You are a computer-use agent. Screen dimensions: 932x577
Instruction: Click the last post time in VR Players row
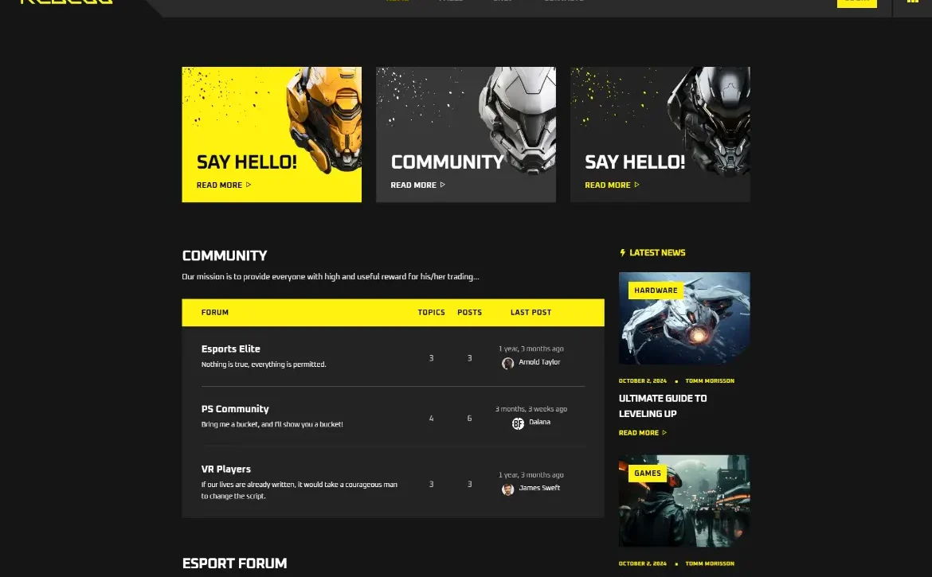[531, 475]
